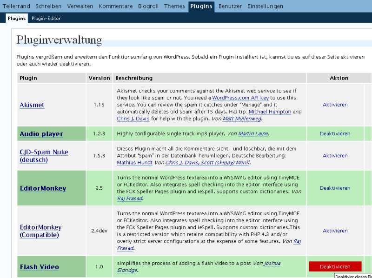Open the WordPress.com API key link
This screenshot has height=278, width=372.
point(240,98)
